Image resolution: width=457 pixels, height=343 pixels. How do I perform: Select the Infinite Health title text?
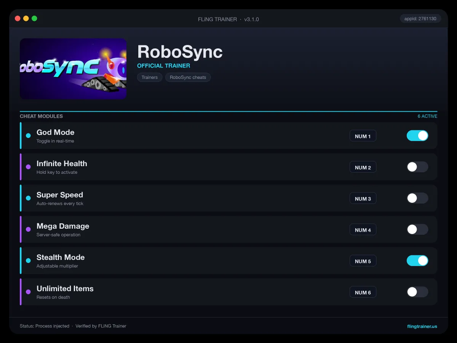pos(62,163)
